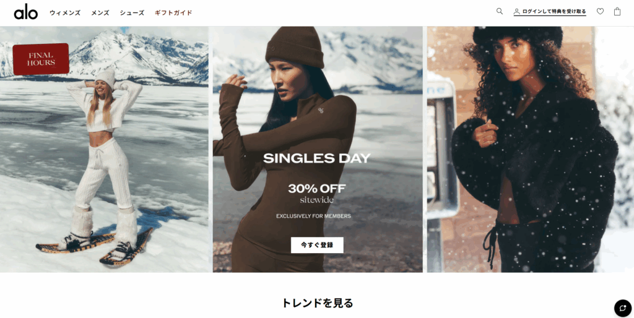Click the 30% OFF sitewide text
The width and height of the screenshot is (634, 318).
317,193
